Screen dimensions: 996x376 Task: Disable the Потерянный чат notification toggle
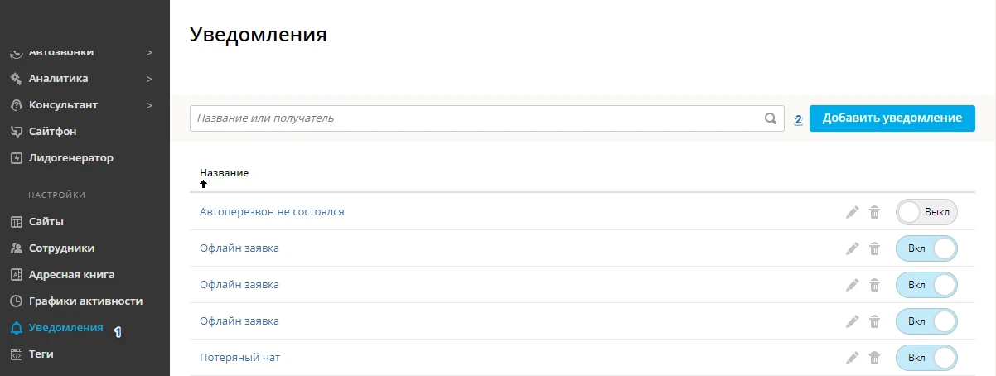(x=926, y=358)
